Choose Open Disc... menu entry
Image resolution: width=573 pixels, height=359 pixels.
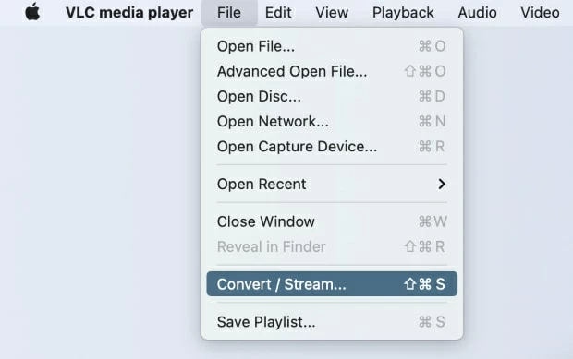[x=332, y=96]
